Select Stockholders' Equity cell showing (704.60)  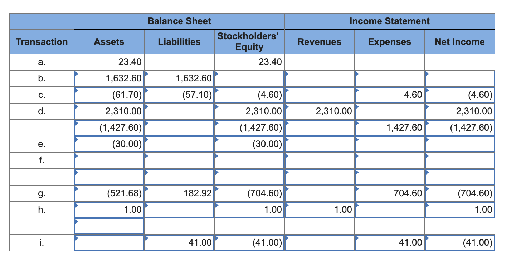click(x=249, y=193)
